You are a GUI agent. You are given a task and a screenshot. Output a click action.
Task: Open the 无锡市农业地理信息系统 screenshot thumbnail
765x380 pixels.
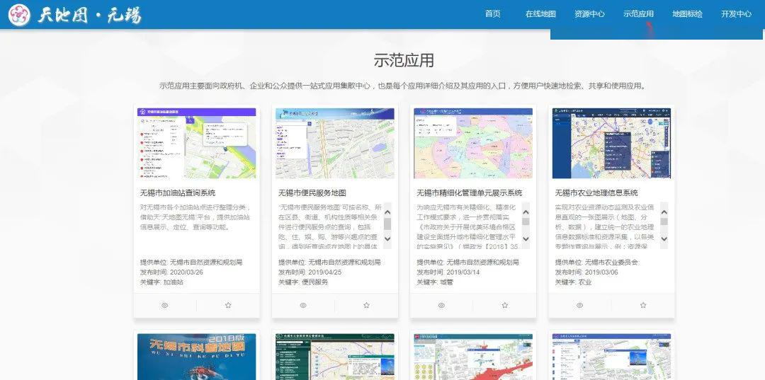point(611,143)
